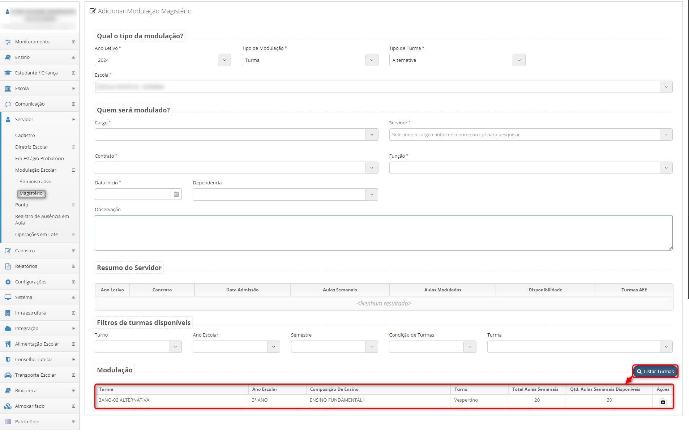Expand the Monitoramento menu plus toggle
689x432 pixels.
point(74,42)
